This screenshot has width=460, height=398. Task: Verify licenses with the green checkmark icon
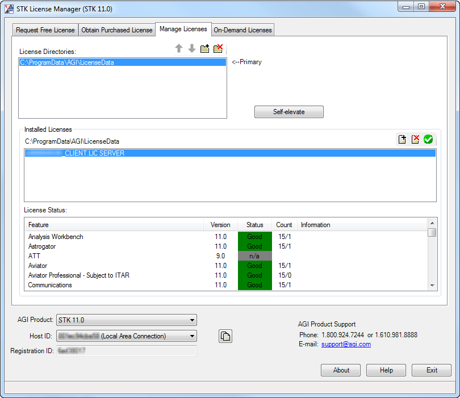coord(428,139)
